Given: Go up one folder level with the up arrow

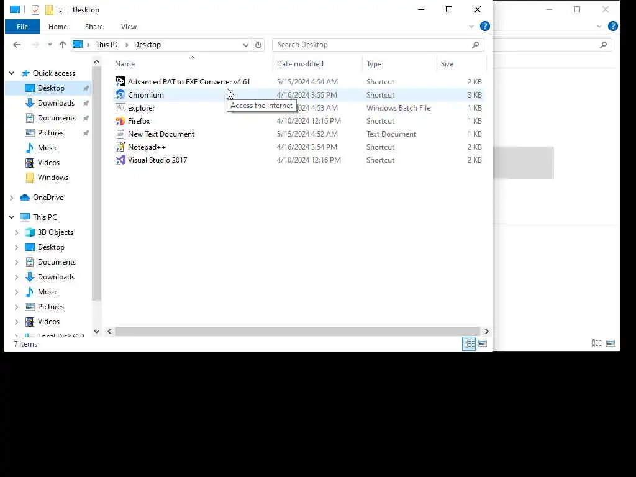Looking at the screenshot, I should coord(63,45).
